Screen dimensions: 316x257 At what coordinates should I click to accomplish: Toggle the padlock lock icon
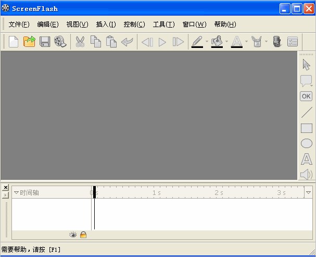(83, 235)
